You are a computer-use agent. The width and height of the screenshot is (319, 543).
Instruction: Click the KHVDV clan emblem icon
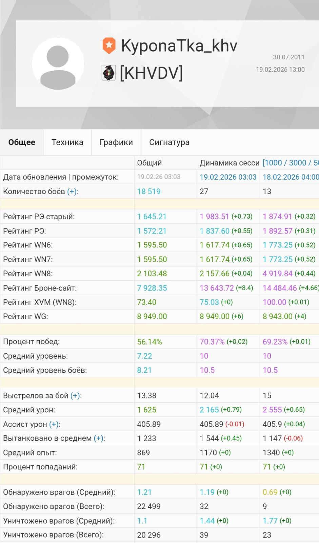108,73
